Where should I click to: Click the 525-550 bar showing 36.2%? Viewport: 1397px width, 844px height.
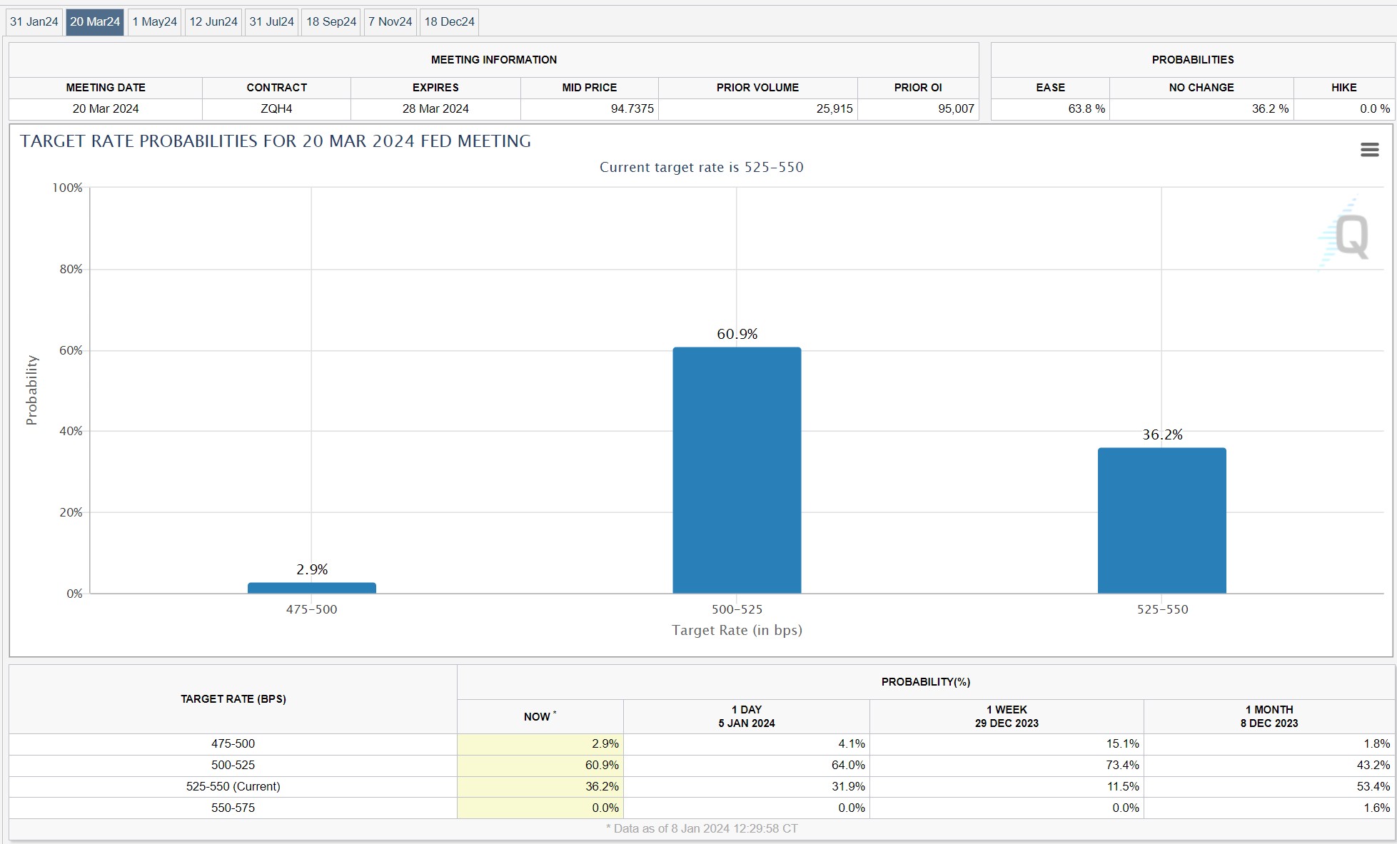1161,521
